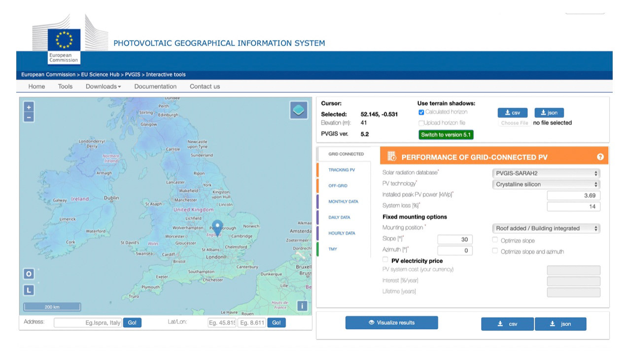Screen dimensions: 626x352
Task: Click Interest per year input field
Action: click(574, 281)
